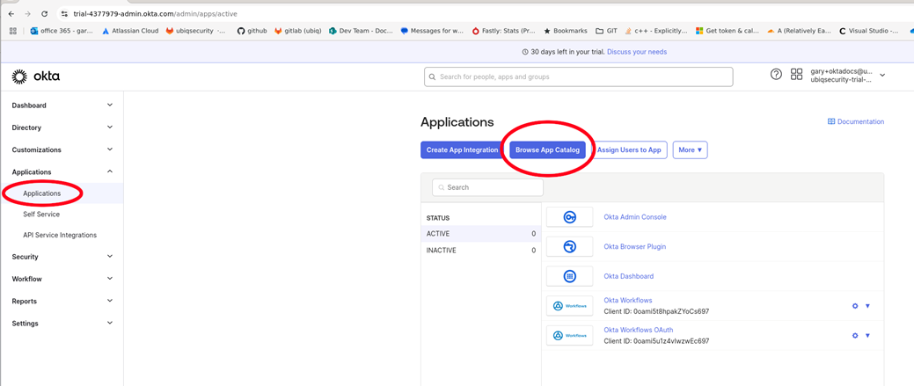Open the Atlassian Cloud bookmark

130,31
